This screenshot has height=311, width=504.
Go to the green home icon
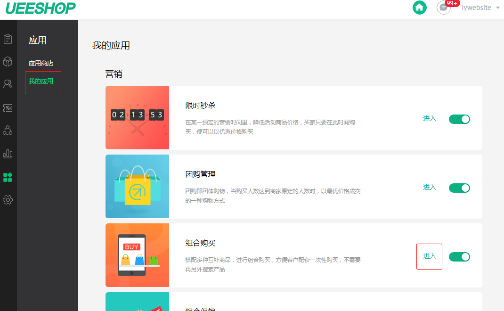click(420, 8)
